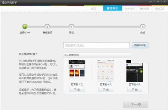The height and width of the screenshot is (110, 168).
Task: Click the 选择ROM包 browse button
Action: (140, 45)
